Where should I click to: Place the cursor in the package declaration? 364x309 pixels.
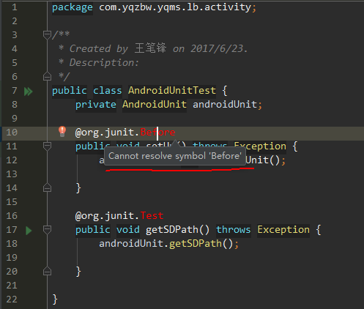(x=154, y=7)
